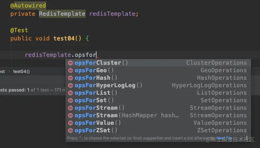This screenshot has width=260, height=148.
Task: Click the Next Tip link
Action: point(224,138)
